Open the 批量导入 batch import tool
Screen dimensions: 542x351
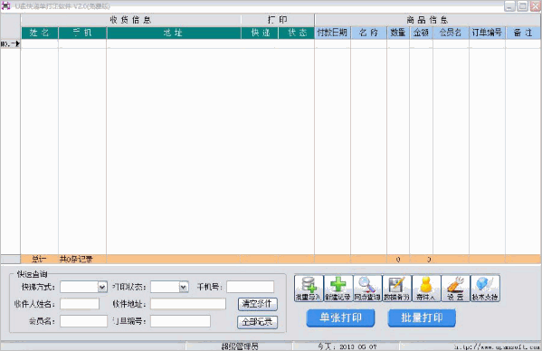(309, 288)
